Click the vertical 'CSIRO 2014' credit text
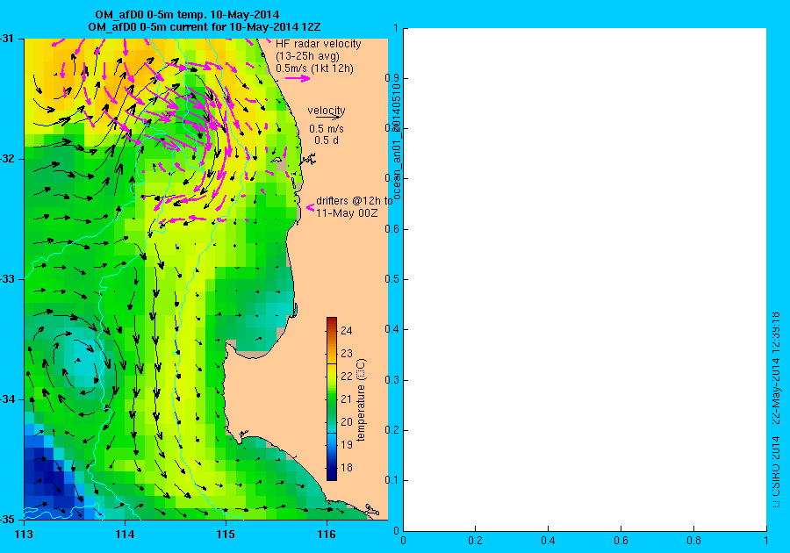 point(775,466)
